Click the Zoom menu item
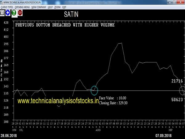Viewport: 185px width, 139px height. pyautogui.click(x=57, y=7)
